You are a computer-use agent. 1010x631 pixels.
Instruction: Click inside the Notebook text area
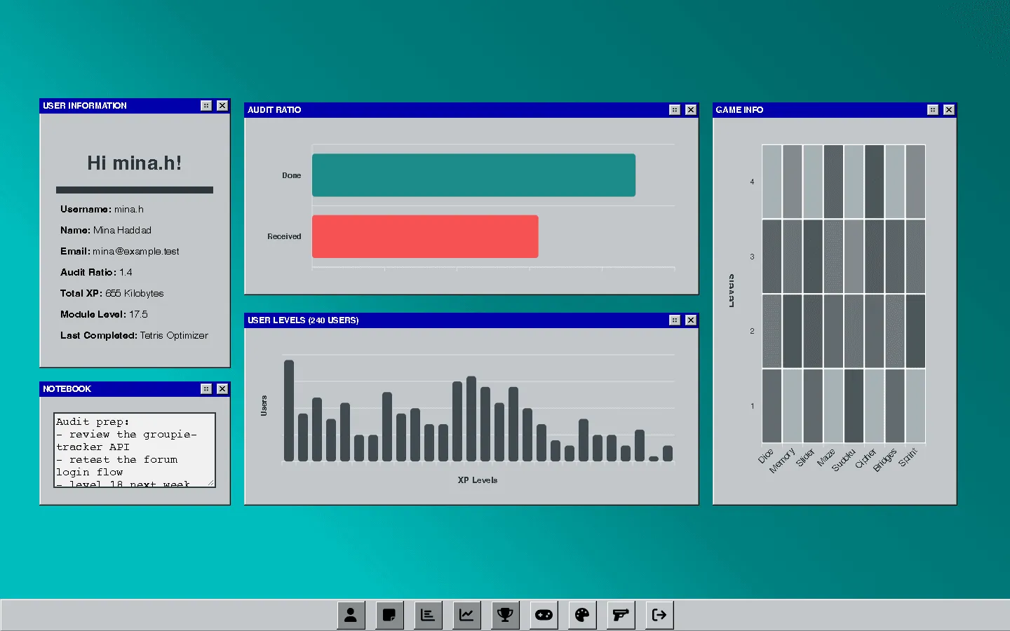135,450
